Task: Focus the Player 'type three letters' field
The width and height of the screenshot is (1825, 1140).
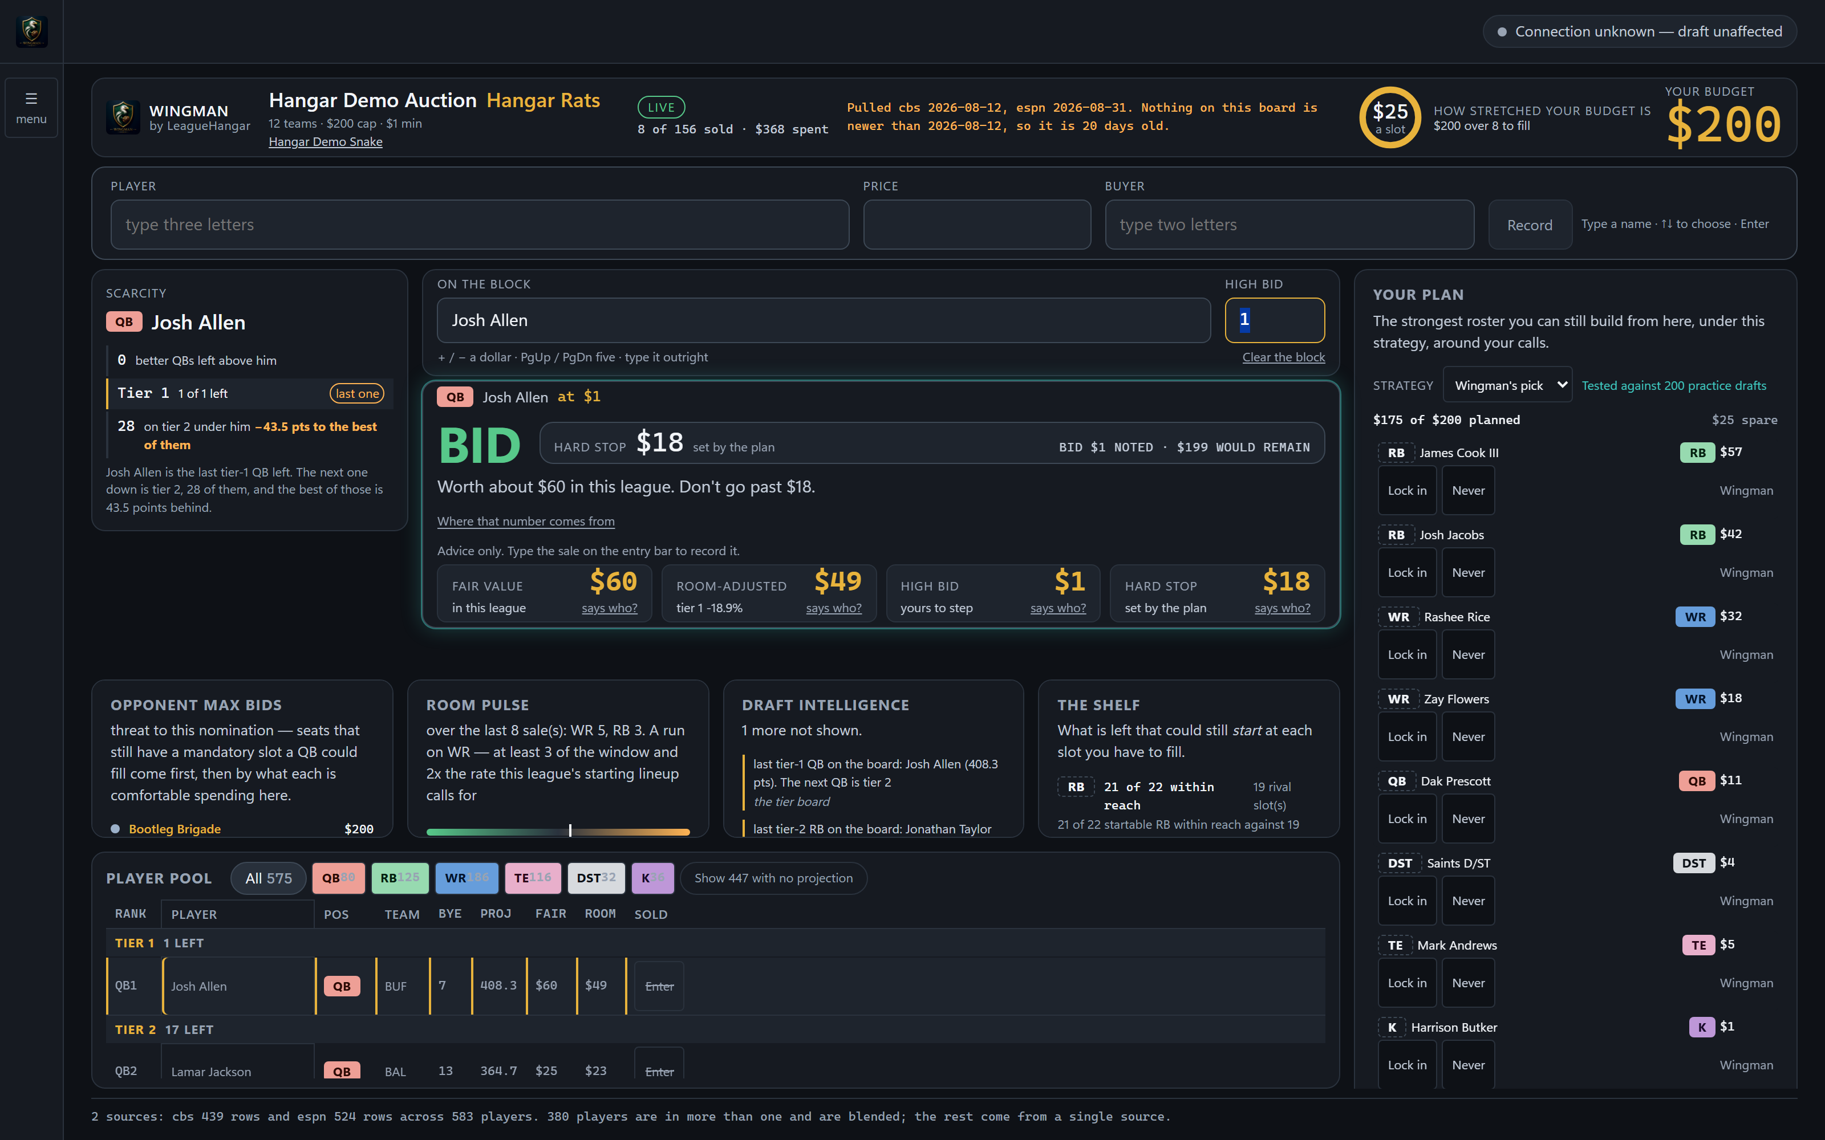Action: click(480, 225)
